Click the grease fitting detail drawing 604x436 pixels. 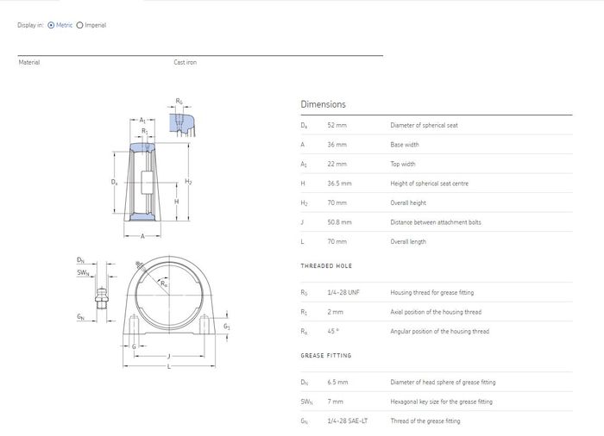coord(104,298)
